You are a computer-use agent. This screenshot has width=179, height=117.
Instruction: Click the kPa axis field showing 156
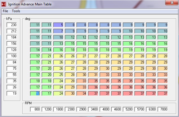(12, 44)
